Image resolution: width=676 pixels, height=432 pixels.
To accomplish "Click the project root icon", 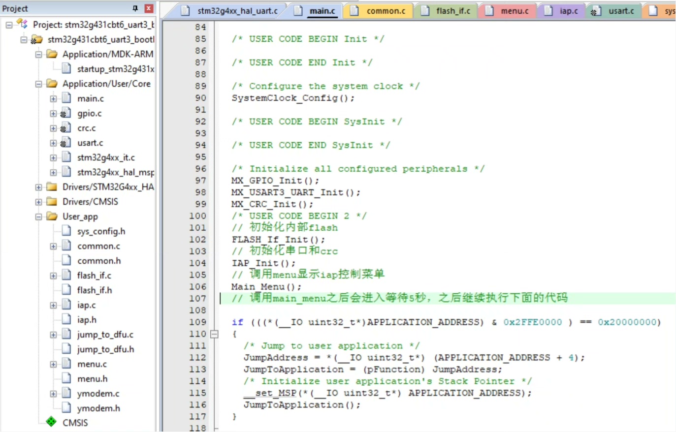I will (22, 24).
